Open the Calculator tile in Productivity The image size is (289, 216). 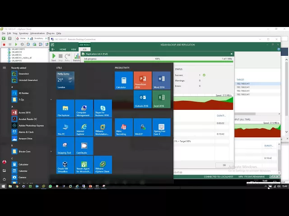(124, 81)
